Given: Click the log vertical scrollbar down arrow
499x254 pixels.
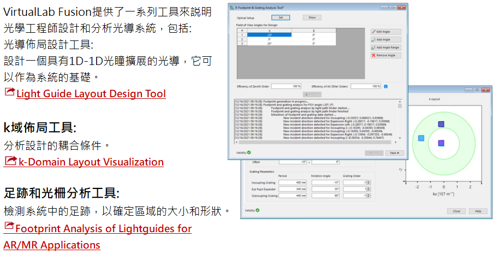Looking at the screenshot, I should (x=400, y=138).
